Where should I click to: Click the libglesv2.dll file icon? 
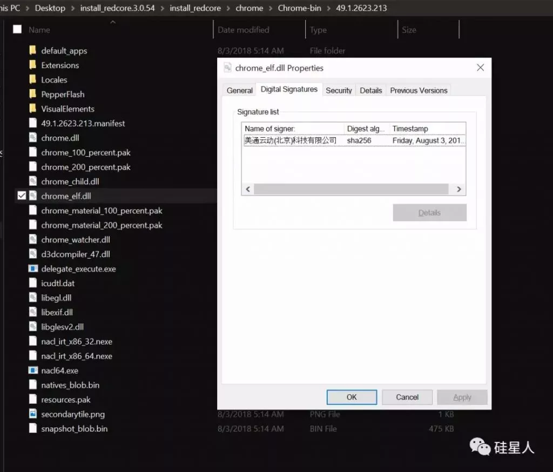pyautogui.click(x=33, y=327)
